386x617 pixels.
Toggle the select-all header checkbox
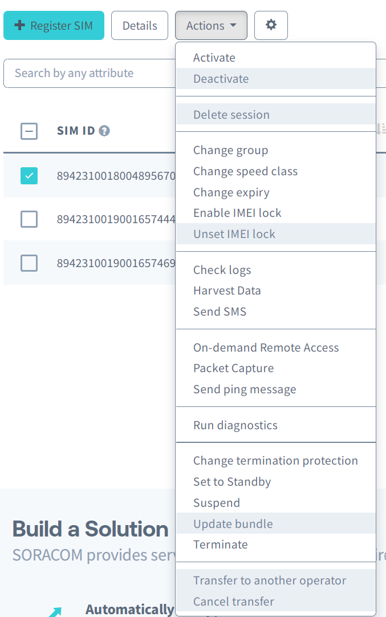coord(29,131)
